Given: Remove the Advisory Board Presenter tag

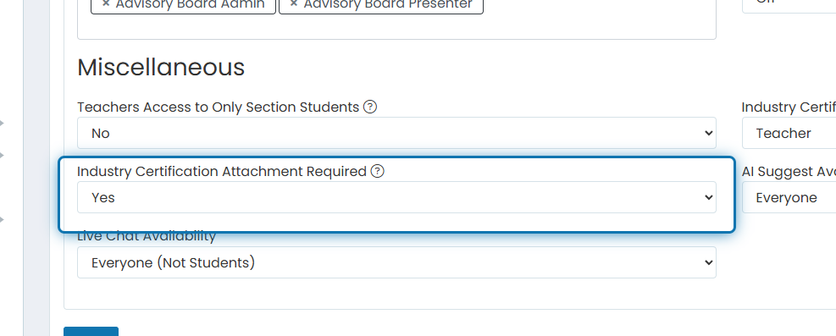Looking at the screenshot, I should (293, 3).
